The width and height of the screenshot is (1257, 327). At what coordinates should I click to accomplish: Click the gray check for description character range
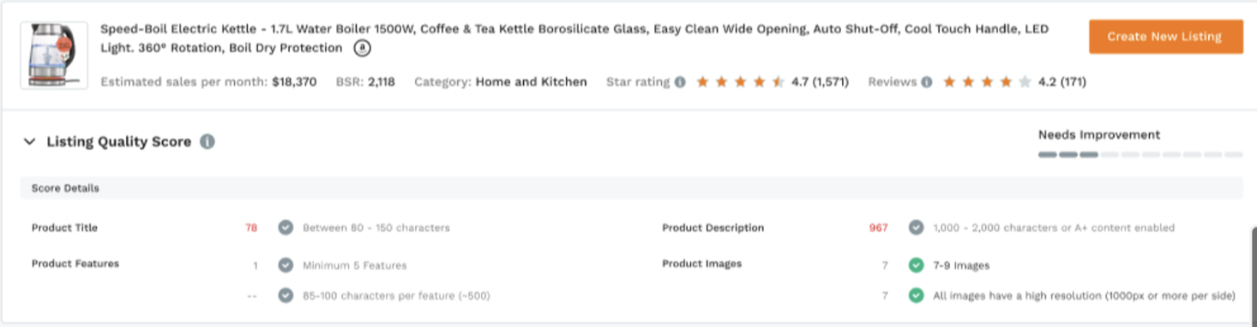pyautogui.click(x=916, y=228)
